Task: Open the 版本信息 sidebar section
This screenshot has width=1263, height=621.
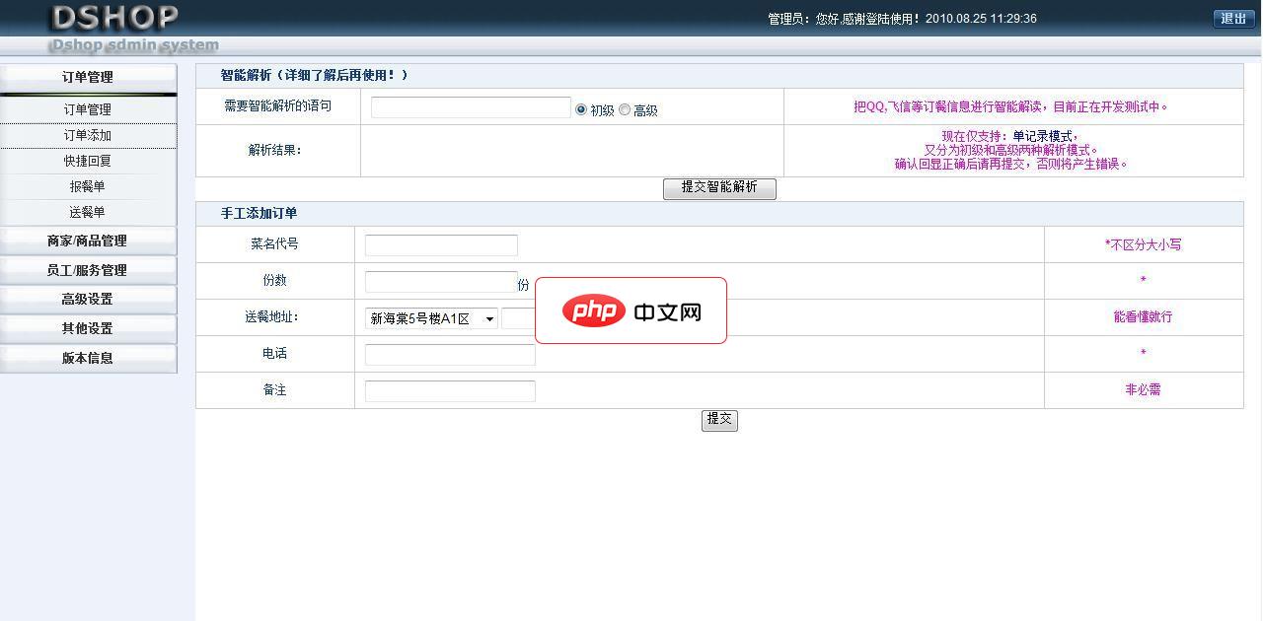Action: tap(88, 358)
